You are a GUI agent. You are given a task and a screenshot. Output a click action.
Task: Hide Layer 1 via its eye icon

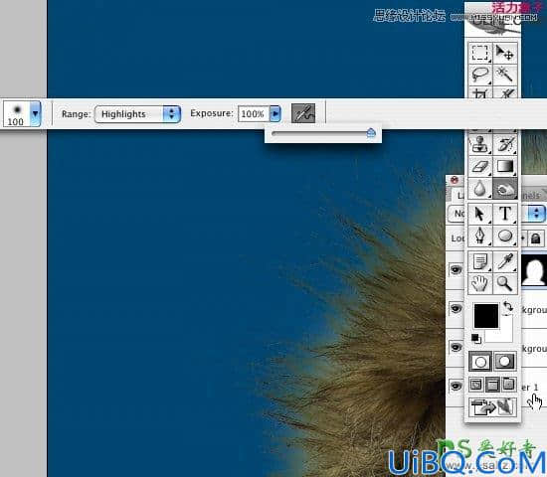point(456,386)
